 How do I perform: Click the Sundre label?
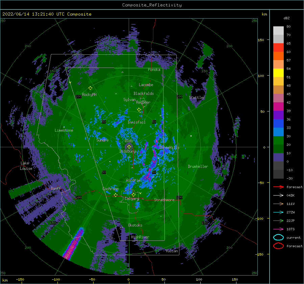102,140
